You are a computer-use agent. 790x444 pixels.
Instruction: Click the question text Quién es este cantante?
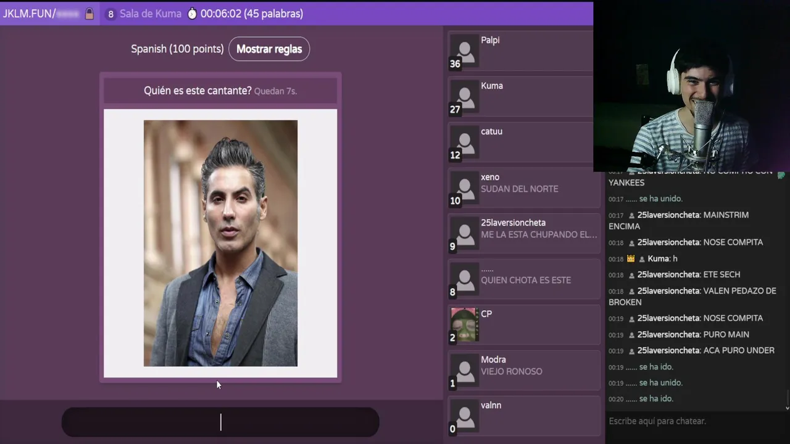[x=197, y=91]
